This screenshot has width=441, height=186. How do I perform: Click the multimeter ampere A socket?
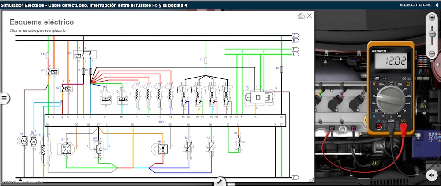(378, 126)
